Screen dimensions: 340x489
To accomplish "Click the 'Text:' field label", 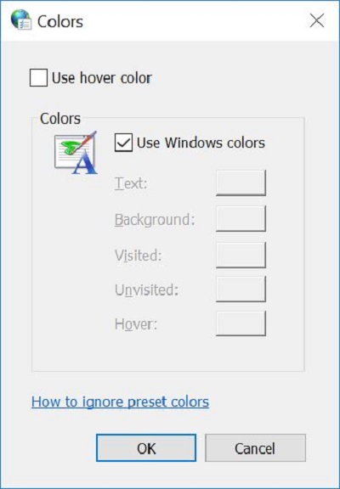I will (131, 183).
